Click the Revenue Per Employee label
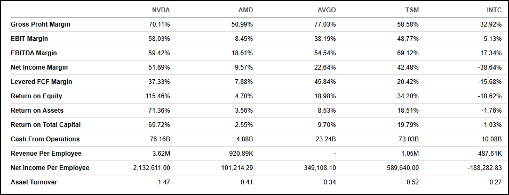Viewport: 509px width, 195px height. coord(46,153)
